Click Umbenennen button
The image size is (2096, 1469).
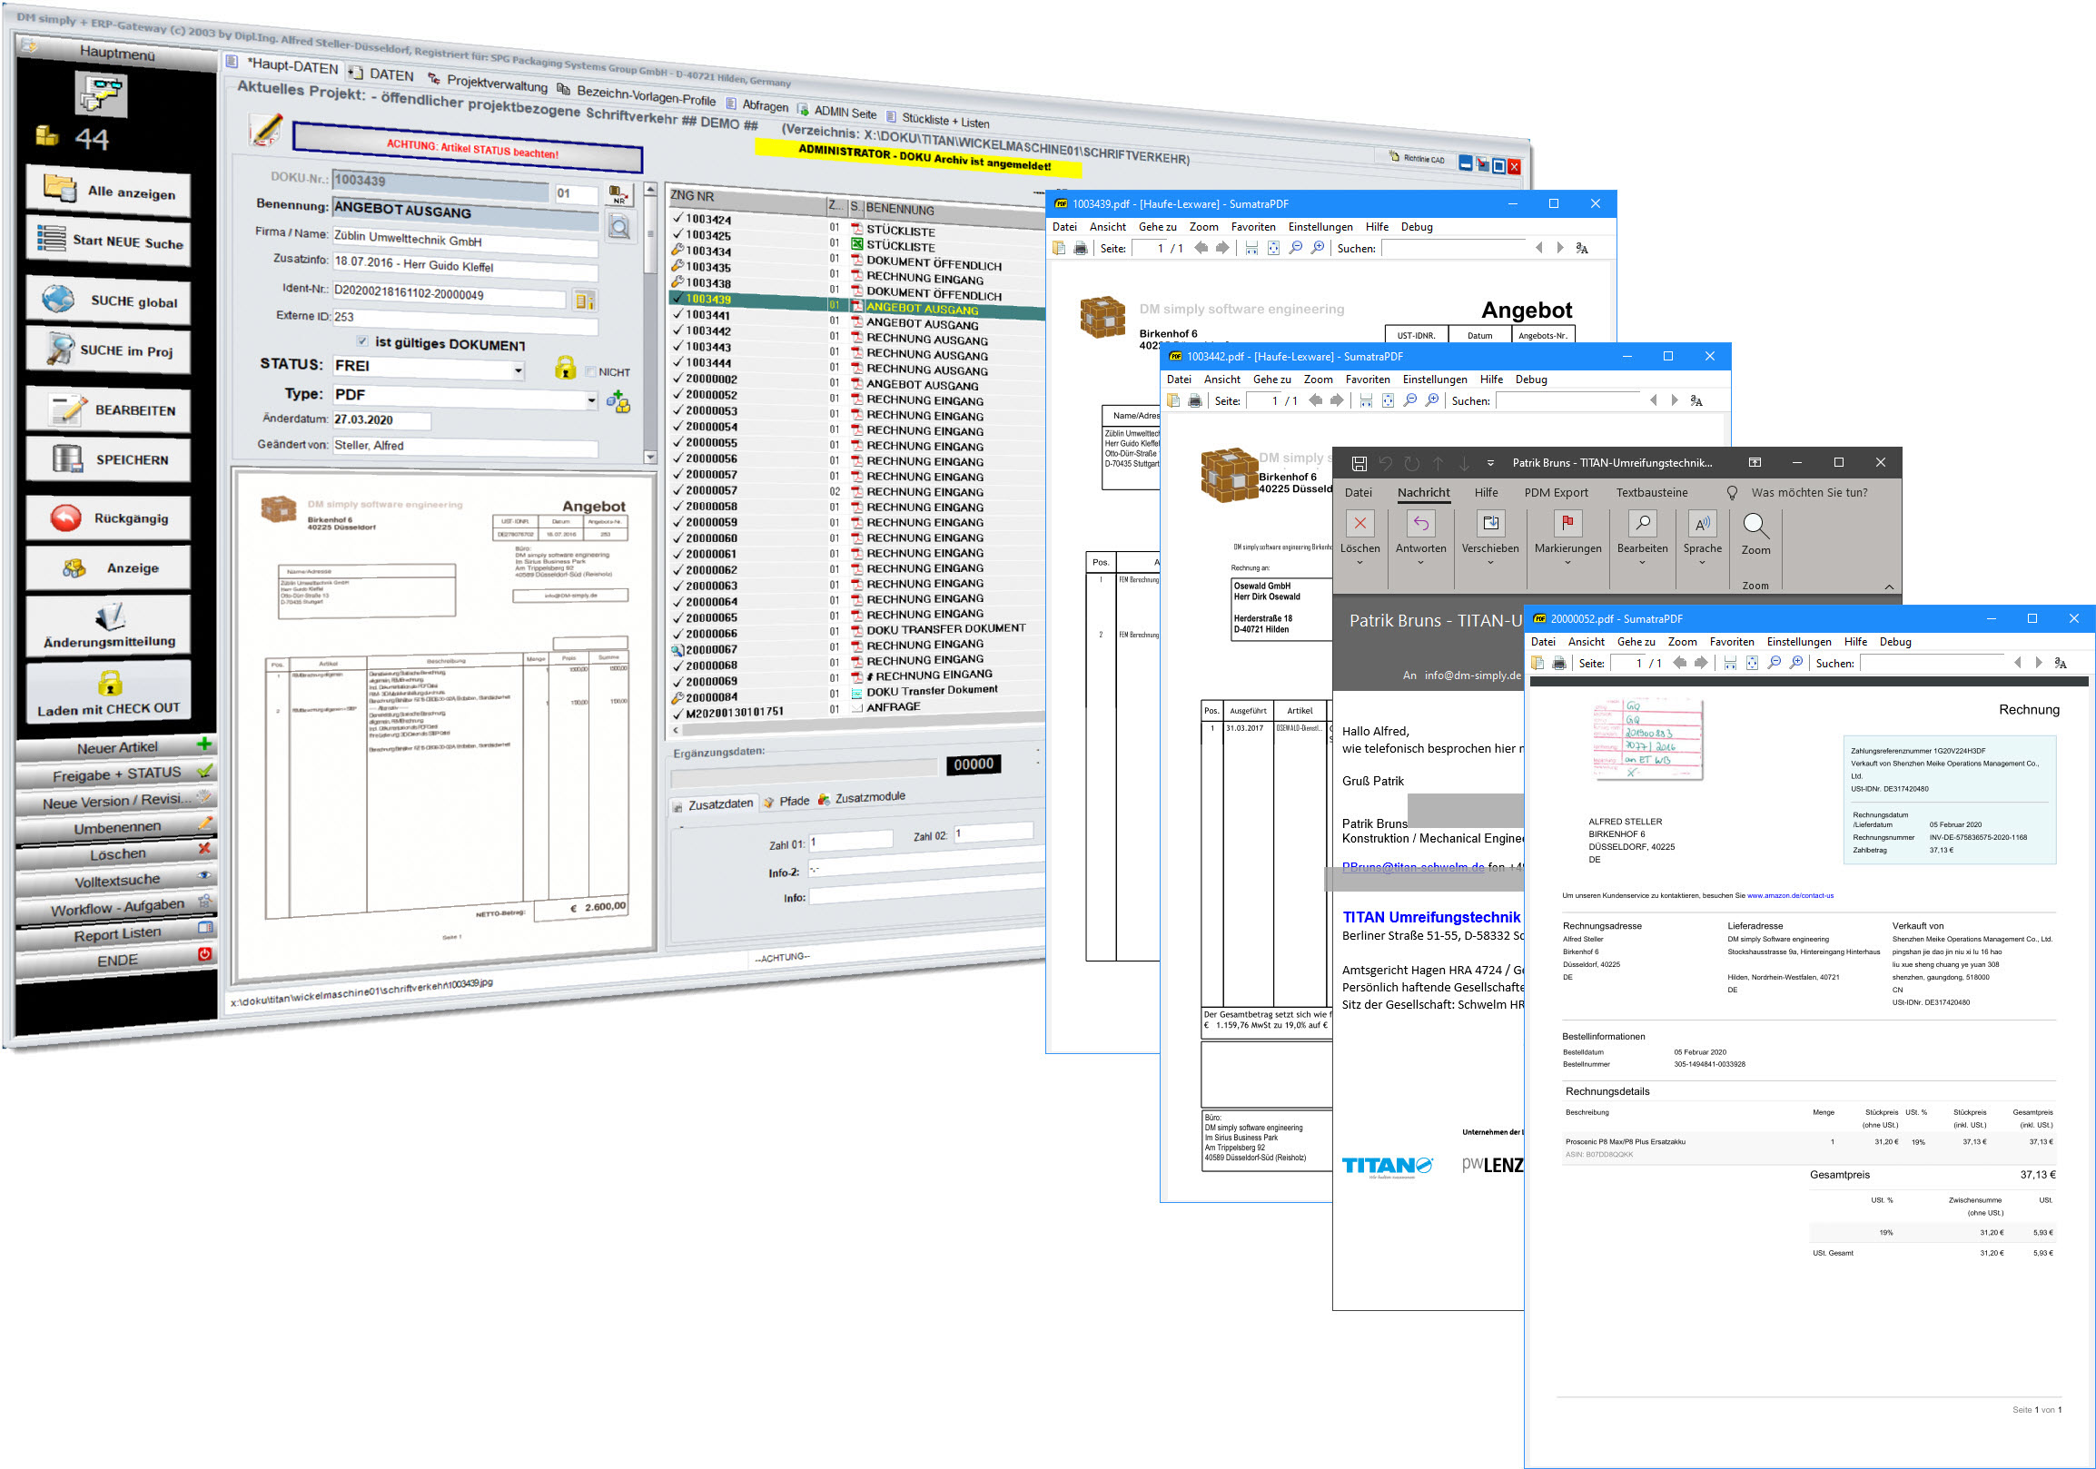(116, 828)
